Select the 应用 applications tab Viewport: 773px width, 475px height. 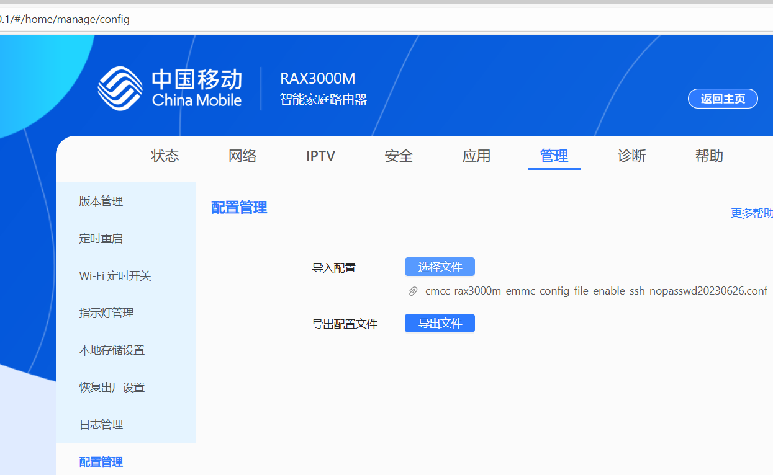pyautogui.click(x=476, y=156)
